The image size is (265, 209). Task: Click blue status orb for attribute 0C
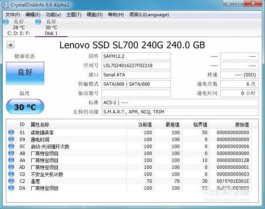tap(11, 146)
